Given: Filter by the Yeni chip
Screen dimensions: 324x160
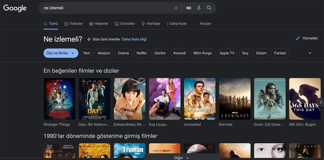Looking at the screenshot, I should (86, 53).
